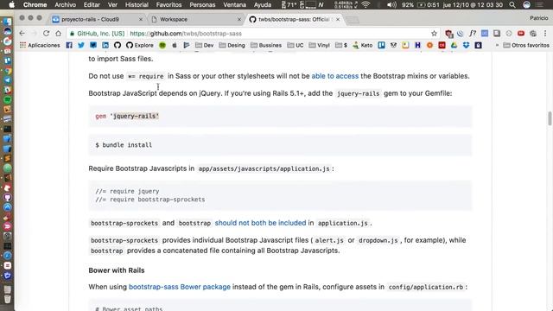
Task: Click the page vertical scrollbar thumb
Action: tap(550, 118)
